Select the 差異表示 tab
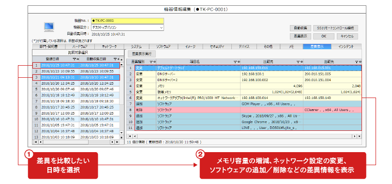 pos(317,47)
